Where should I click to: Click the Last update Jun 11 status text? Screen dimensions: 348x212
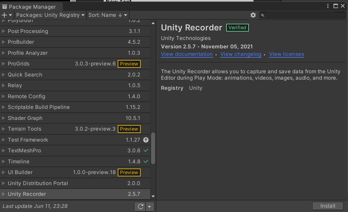click(35, 206)
